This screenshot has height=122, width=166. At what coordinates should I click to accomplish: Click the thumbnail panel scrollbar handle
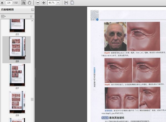click(32, 100)
